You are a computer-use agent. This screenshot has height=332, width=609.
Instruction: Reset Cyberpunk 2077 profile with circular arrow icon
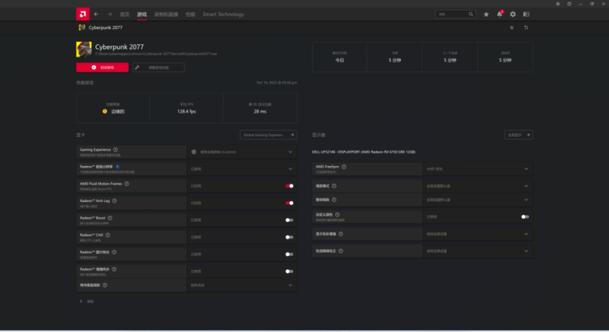click(526, 27)
